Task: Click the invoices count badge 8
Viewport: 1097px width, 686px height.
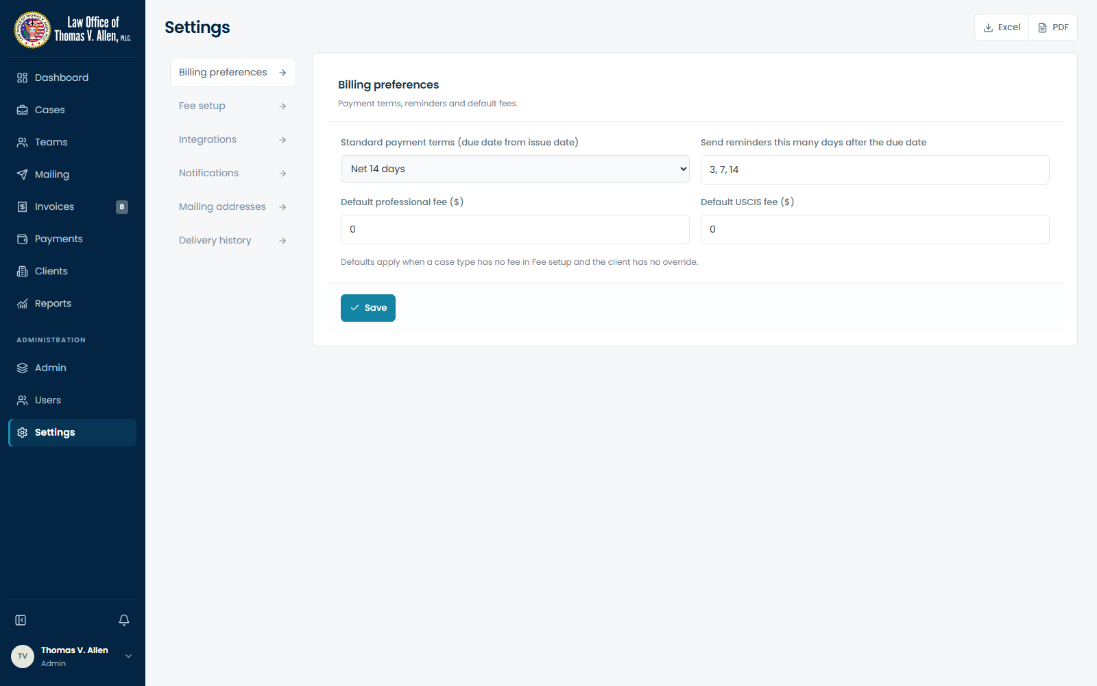Action: 122,206
